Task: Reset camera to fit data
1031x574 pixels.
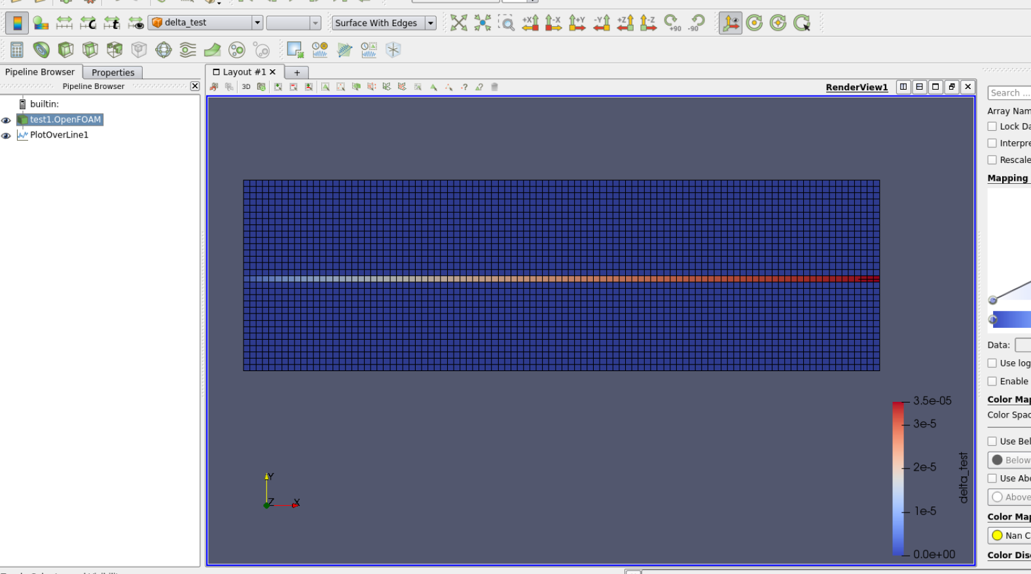Action: (x=459, y=23)
